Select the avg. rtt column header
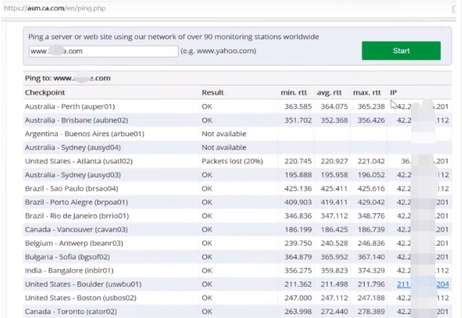The image size is (462, 318). (x=329, y=93)
